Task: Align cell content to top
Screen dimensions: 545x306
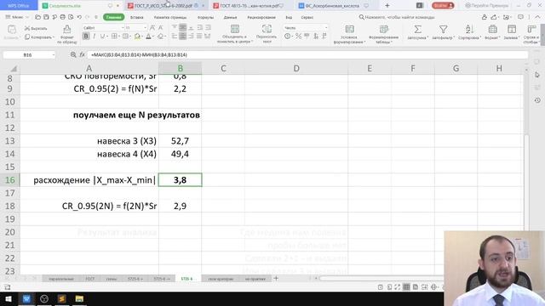Action: (x=175, y=27)
